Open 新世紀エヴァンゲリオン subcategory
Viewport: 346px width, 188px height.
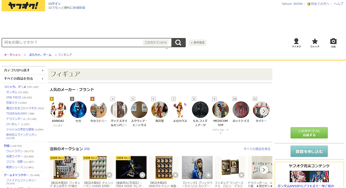[x=21, y=135]
